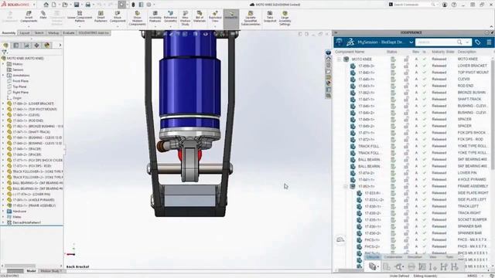
Task: Click the tag icon in 3DEXPERIENCE header
Action: [x=478, y=42]
